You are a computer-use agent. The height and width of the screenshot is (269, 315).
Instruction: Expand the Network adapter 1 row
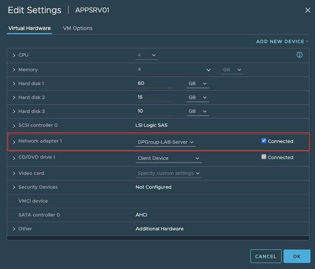tap(14, 142)
